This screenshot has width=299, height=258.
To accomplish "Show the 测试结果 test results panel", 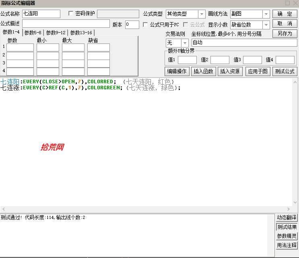I will (x=287, y=227).
